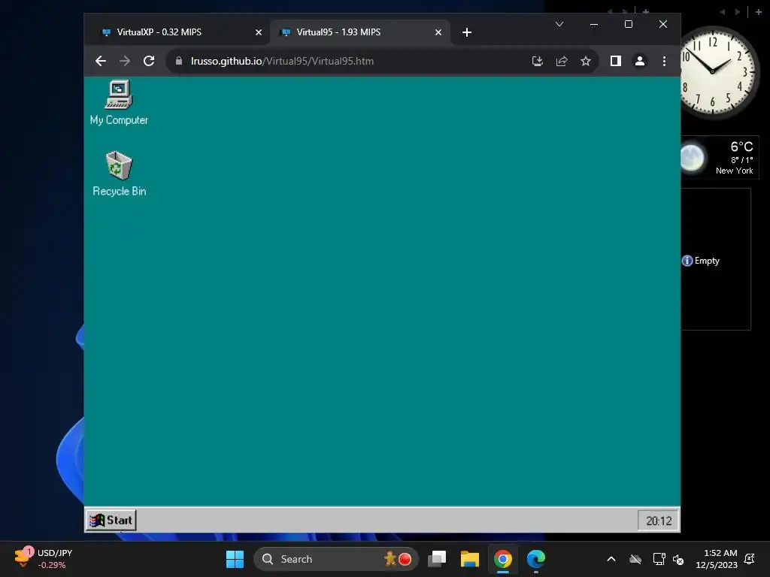Open the Windows 11 Start button
Viewport: 770px width, 577px height.
pos(235,559)
